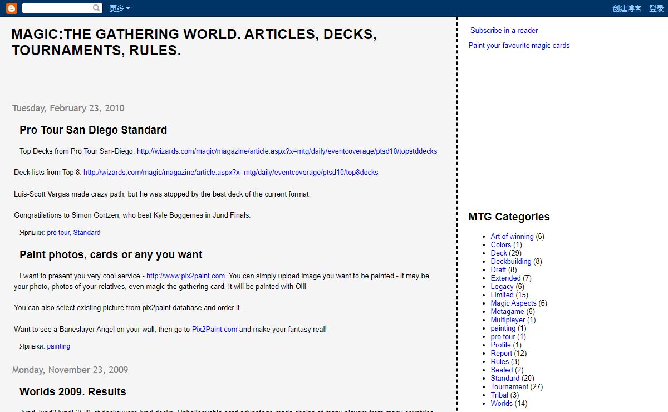668x412 pixels.
Task: Select Deckbuilding category
Action: click(511, 262)
